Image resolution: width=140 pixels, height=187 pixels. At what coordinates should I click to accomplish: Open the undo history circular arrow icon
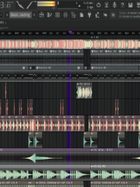click(x=99, y=5)
